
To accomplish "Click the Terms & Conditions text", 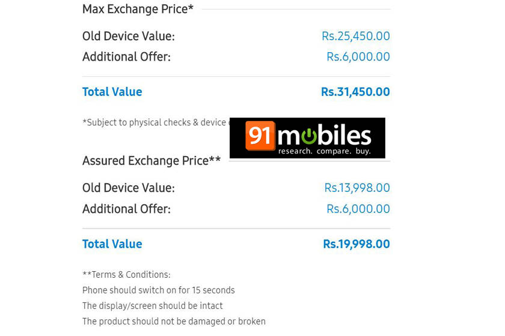I will click(126, 275).
